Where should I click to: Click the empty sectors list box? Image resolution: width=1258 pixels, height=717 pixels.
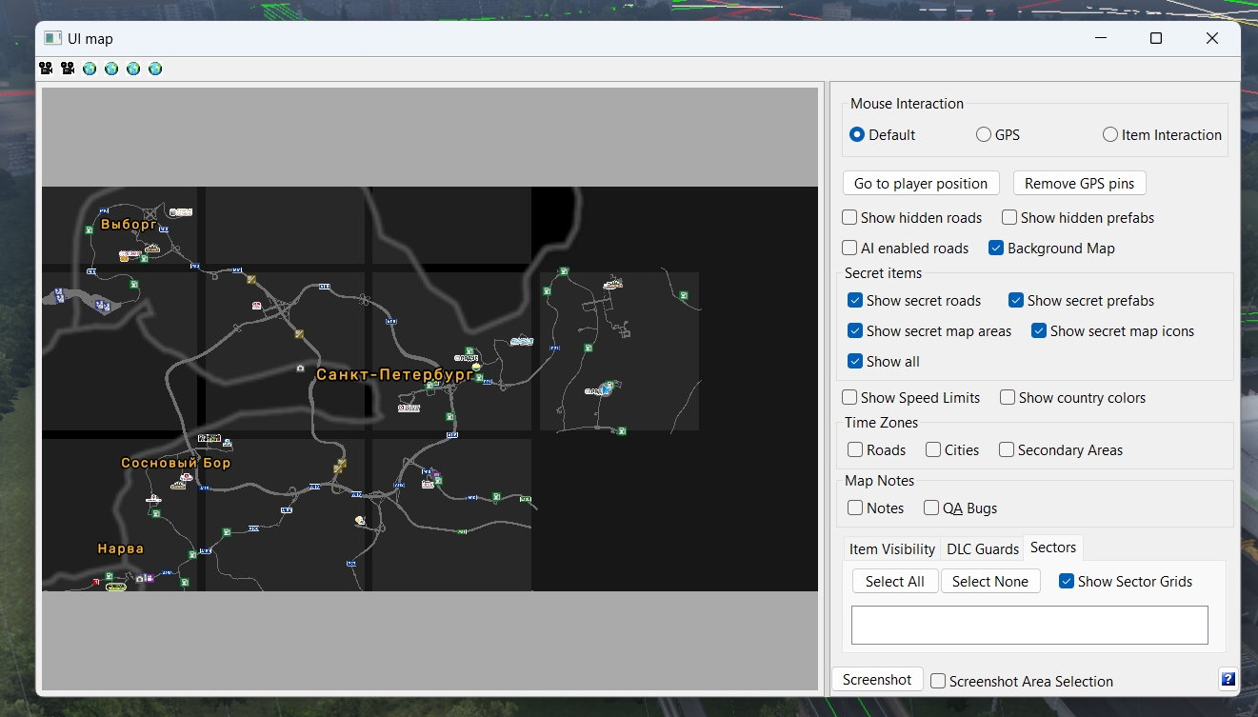[x=1029, y=625]
